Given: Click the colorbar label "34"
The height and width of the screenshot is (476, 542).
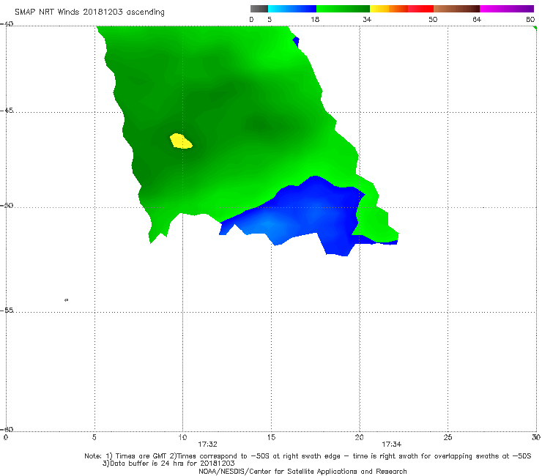Looking at the screenshot, I should click(367, 20).
